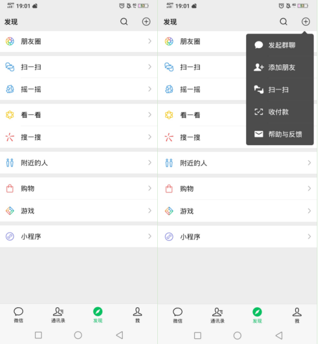Tap 购物 text on left screen
The height and width of the screenshot is (344, 318).
tap(28, 188)
